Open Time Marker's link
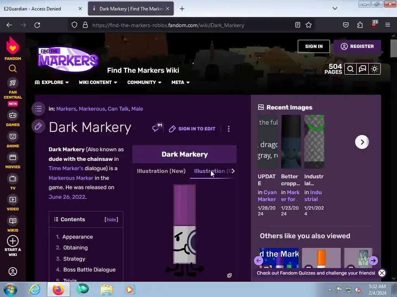 click(66, 169)
